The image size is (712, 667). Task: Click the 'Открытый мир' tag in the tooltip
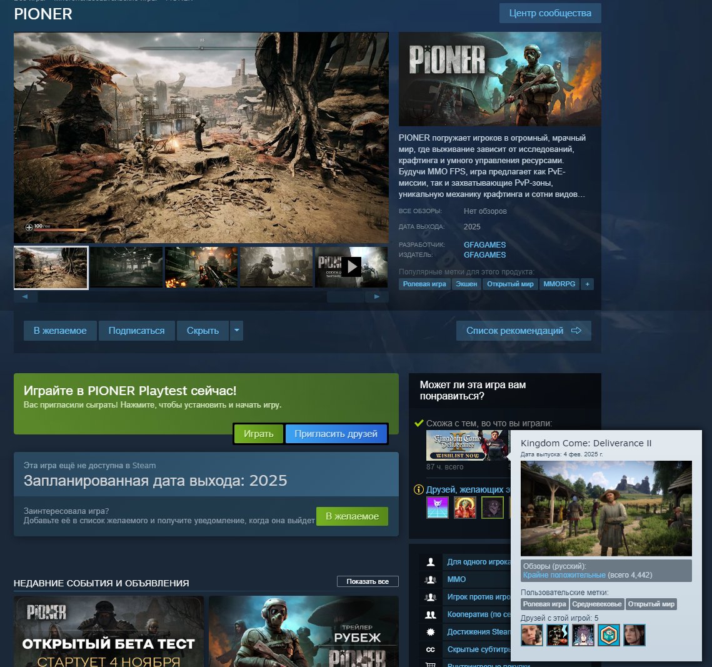tap(651, 604)
